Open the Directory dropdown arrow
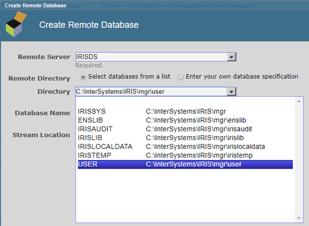The image size is (309, 226). coord(231,92)
